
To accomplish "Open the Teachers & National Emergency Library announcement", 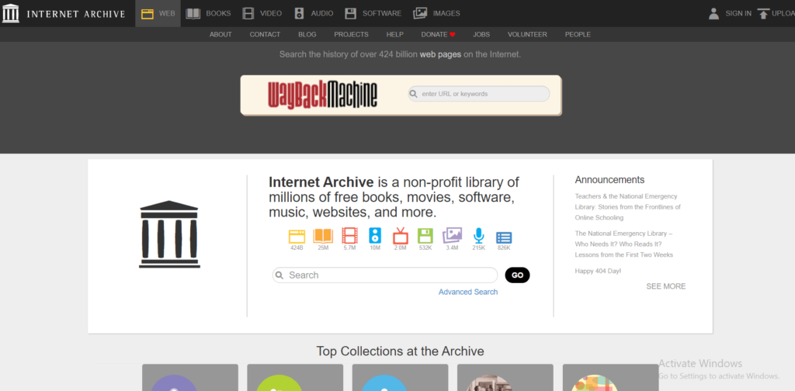I will point(627,206).
